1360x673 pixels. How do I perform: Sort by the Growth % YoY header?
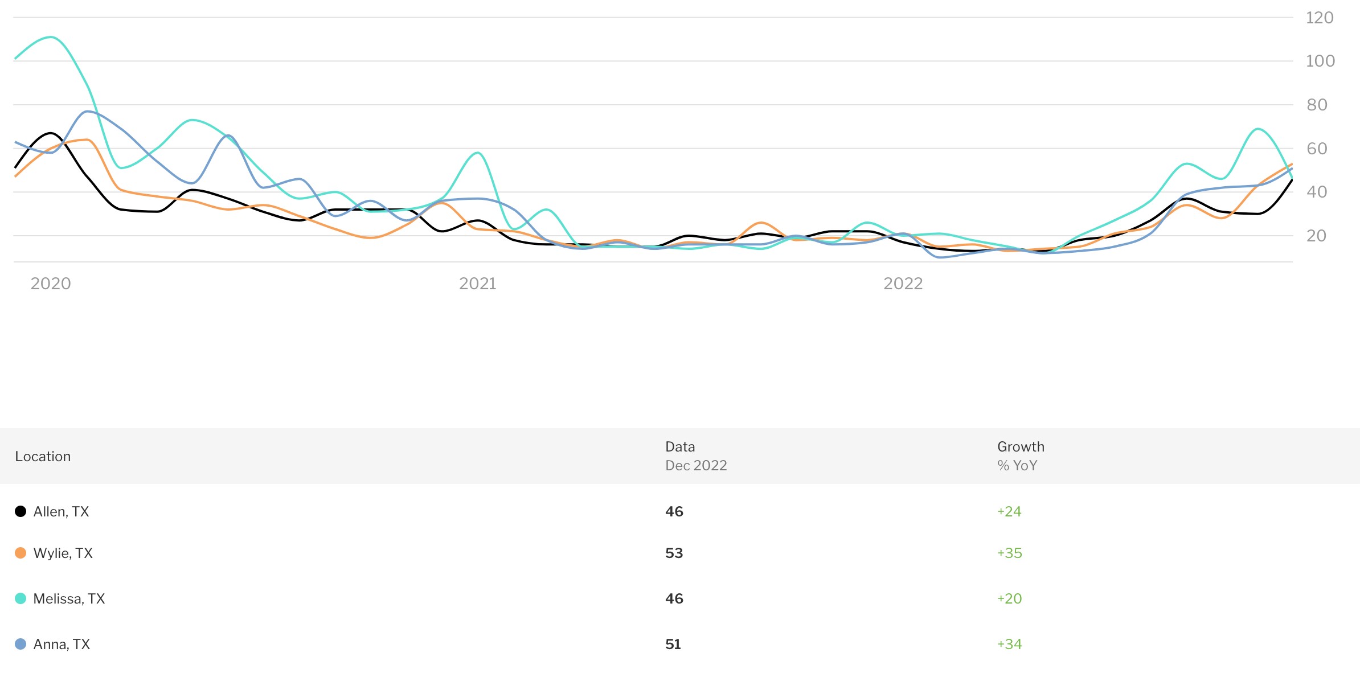tap(1020, 456)
